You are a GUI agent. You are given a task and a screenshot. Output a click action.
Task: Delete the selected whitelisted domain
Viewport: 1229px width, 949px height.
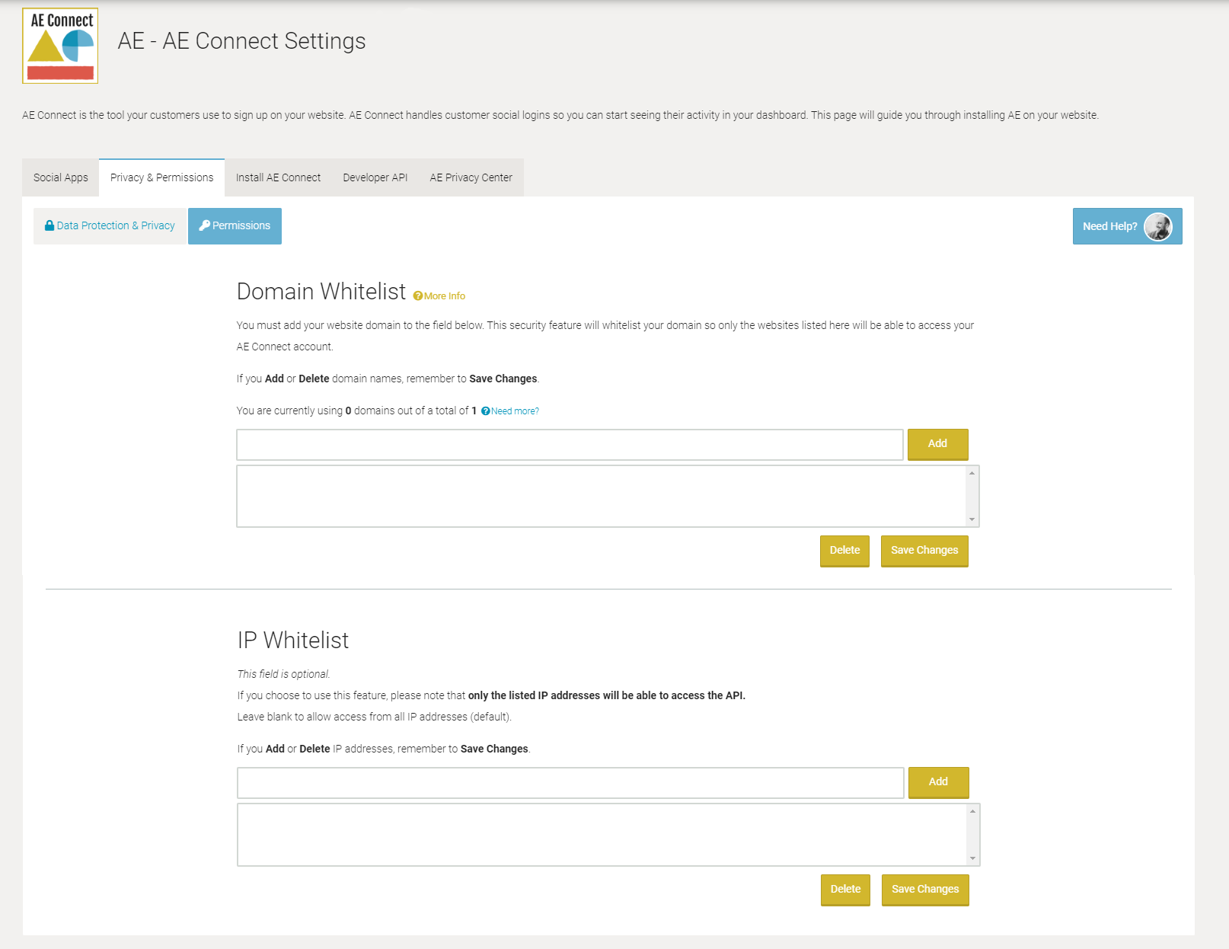click(x=844, y=551)
